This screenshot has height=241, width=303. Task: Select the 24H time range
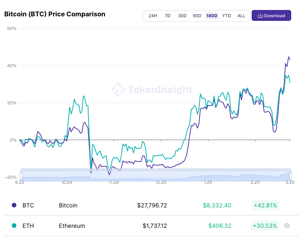pyautogui.click(x=153, y=16)
